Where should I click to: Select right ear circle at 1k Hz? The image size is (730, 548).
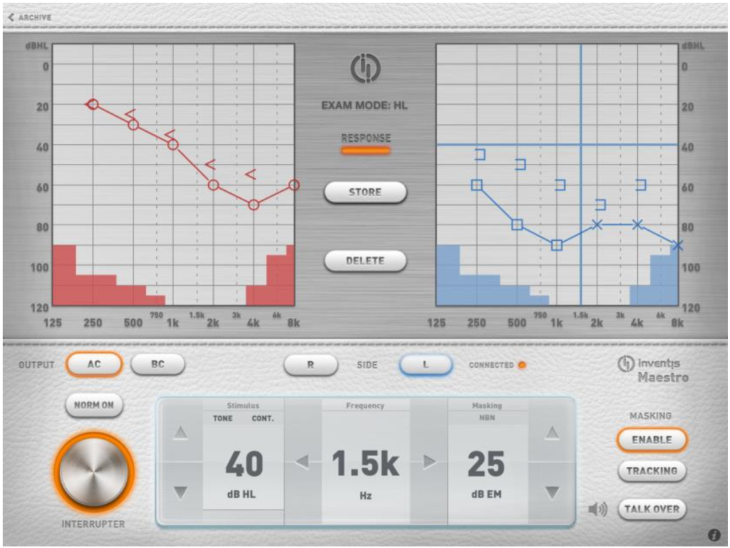(173, 145)
